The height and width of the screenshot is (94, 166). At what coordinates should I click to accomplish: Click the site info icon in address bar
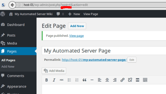pyautogui.click(x=19, y=5)
